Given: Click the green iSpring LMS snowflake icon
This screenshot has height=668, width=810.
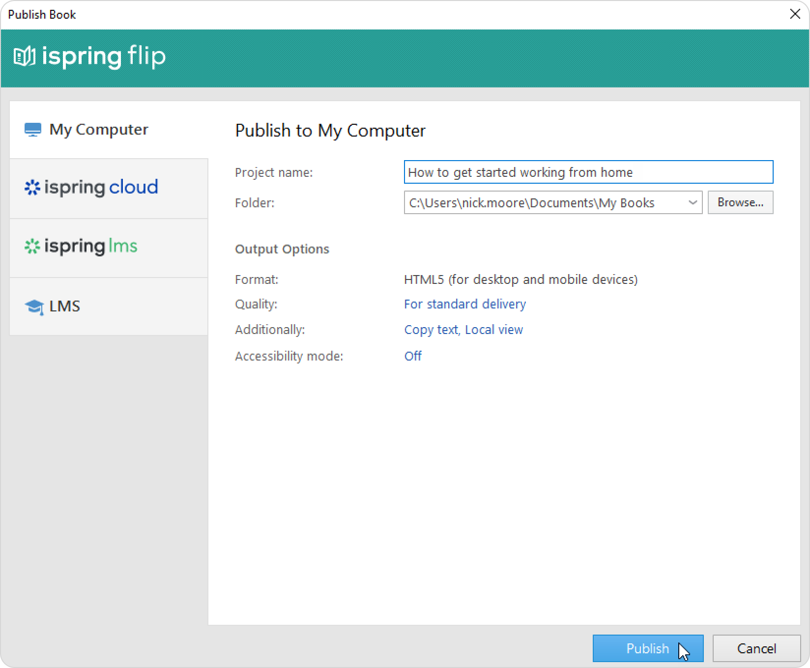Looking at the screenshot, I should click(32, 247).
